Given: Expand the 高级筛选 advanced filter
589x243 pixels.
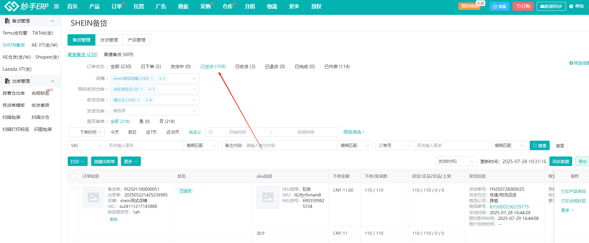Looking at the screenshot, I should coord(354,132).
